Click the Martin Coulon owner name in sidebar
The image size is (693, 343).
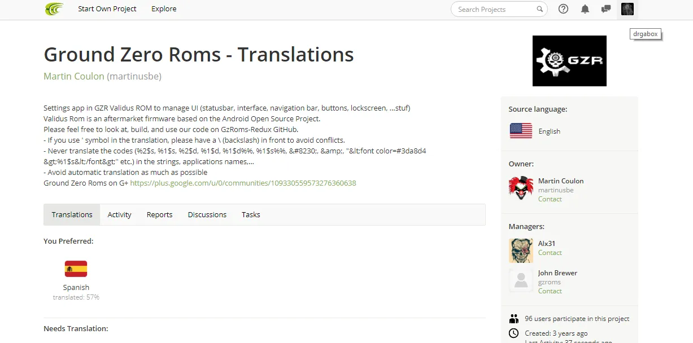[x=561, y=181]
